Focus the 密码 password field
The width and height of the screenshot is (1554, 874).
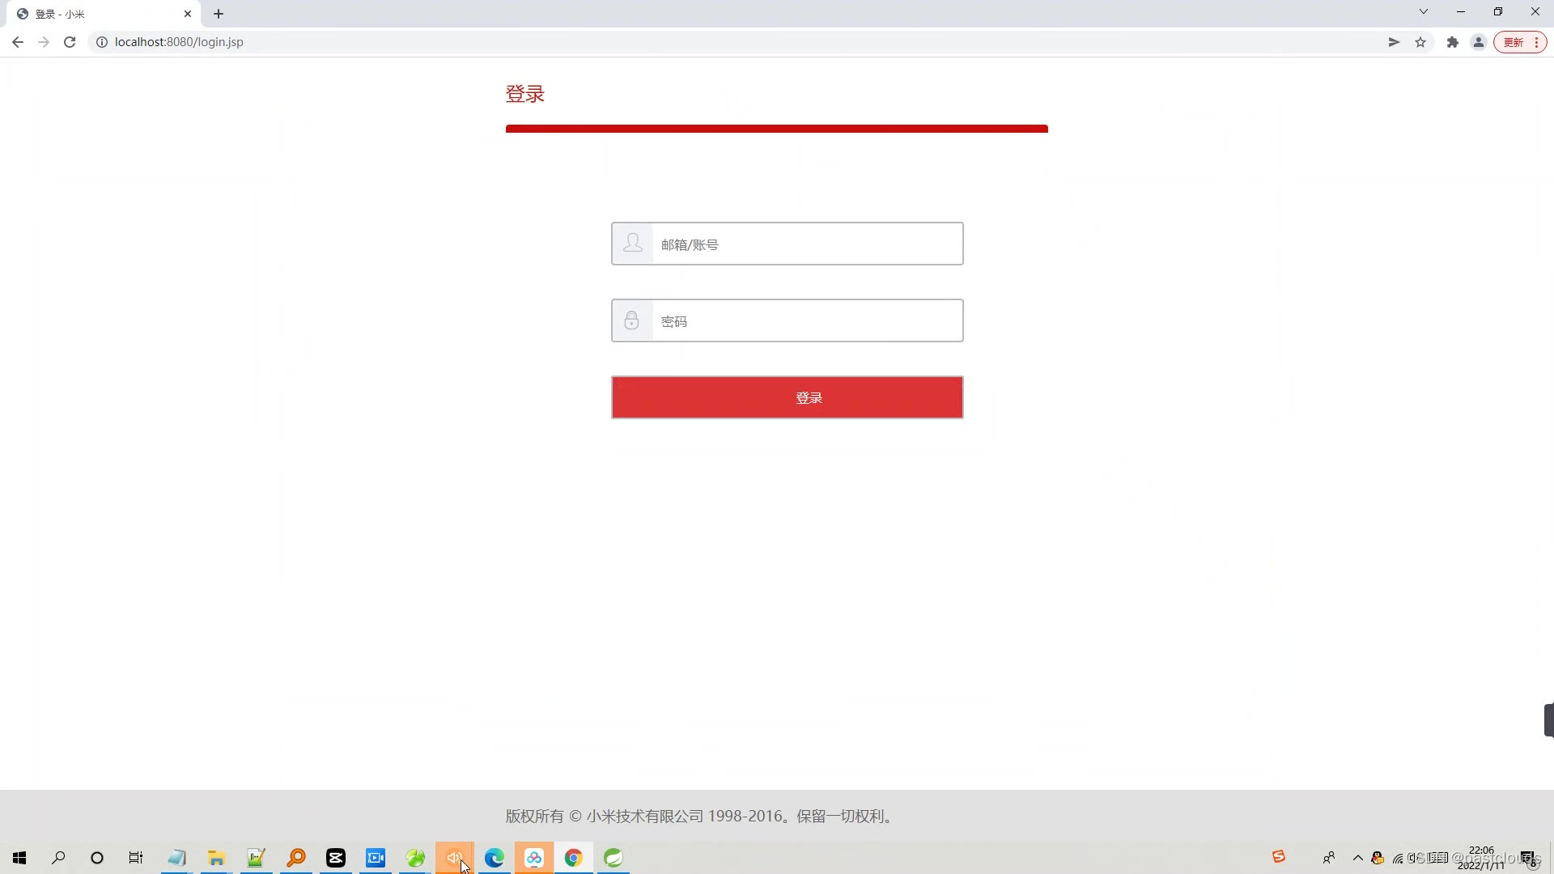tap(806, 321)
